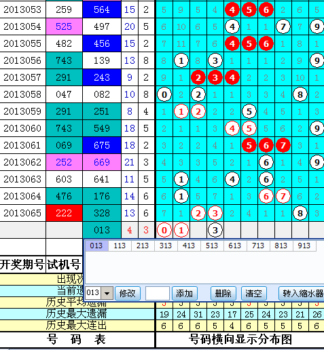Click circled 0 in row 2013058
Screen dimensions: 324x350
click(164, 94)
